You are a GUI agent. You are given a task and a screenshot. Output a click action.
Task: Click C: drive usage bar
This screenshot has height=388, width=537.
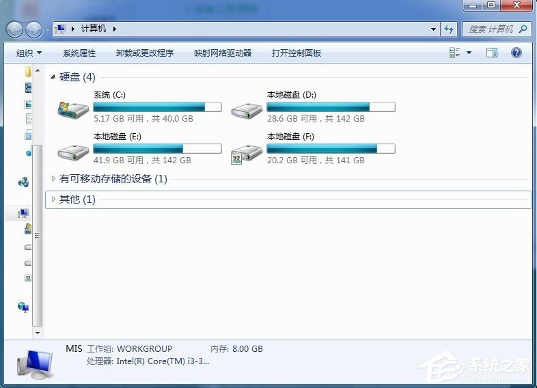point(158,107)
